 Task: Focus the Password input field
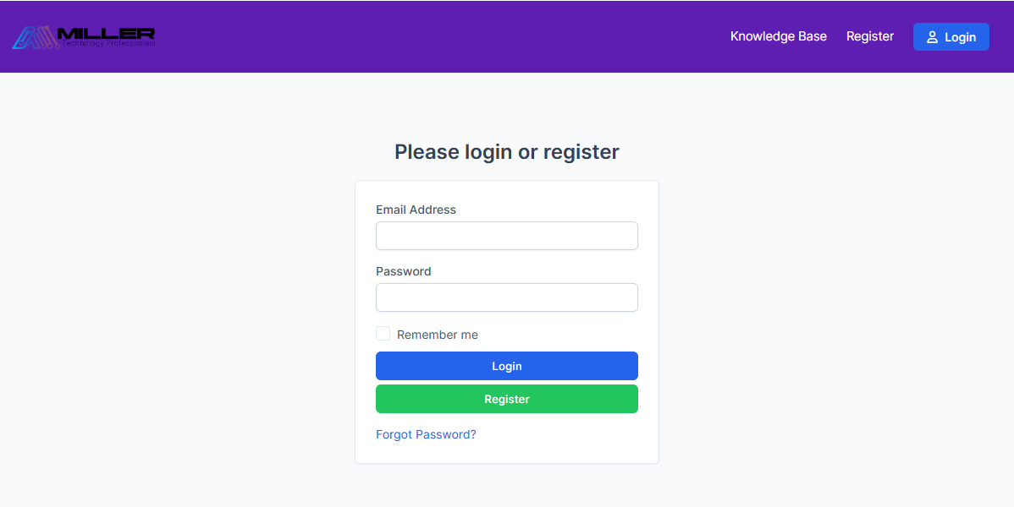point(506,297)
